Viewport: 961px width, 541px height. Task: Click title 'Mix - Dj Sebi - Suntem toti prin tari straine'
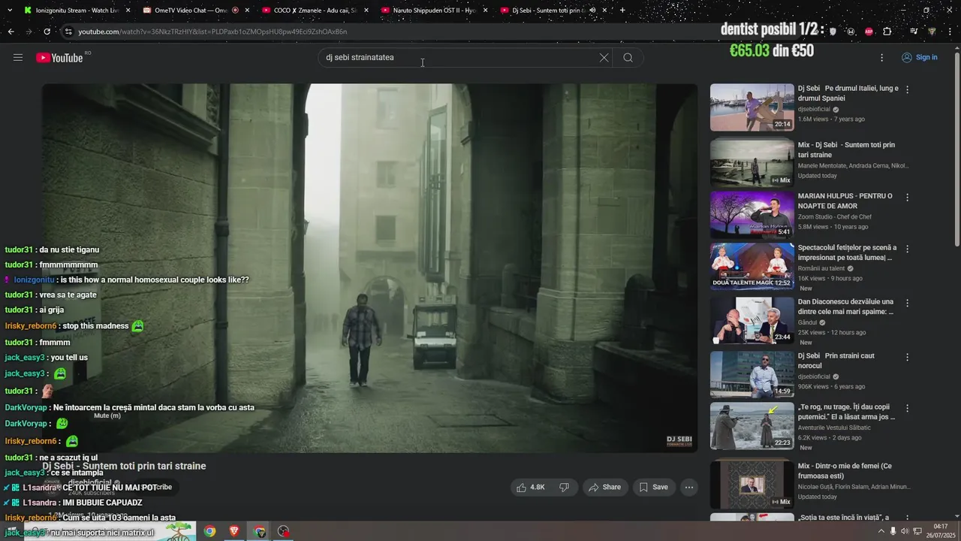point(846,150)
